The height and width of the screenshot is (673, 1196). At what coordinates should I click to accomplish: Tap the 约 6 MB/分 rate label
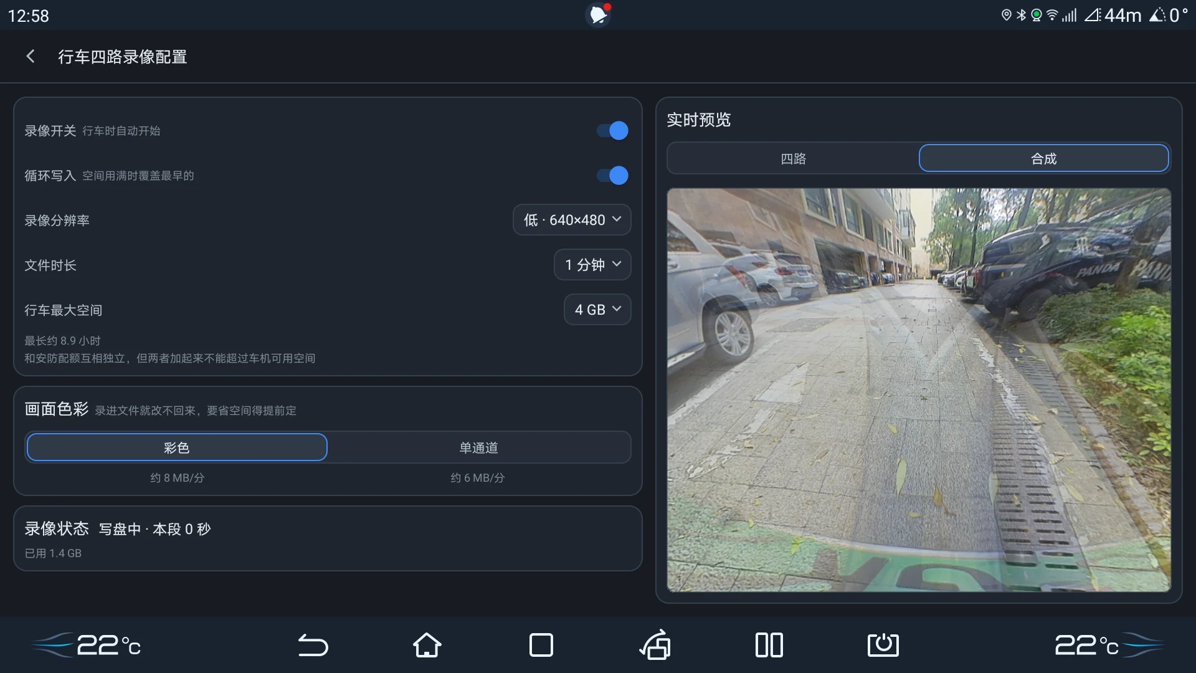coord(478,478)
